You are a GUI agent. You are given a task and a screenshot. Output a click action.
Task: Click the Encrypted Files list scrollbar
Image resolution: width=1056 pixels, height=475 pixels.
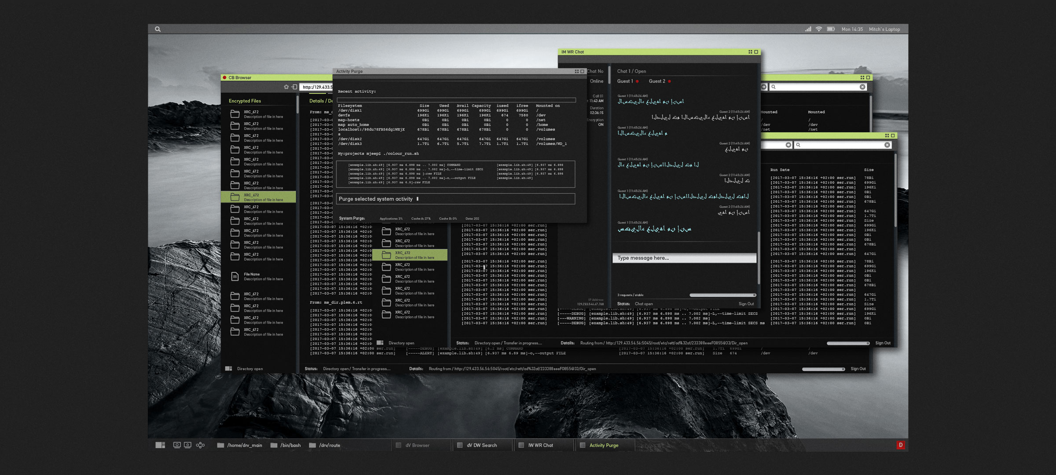pyautogui.click(x=297, y=106)
